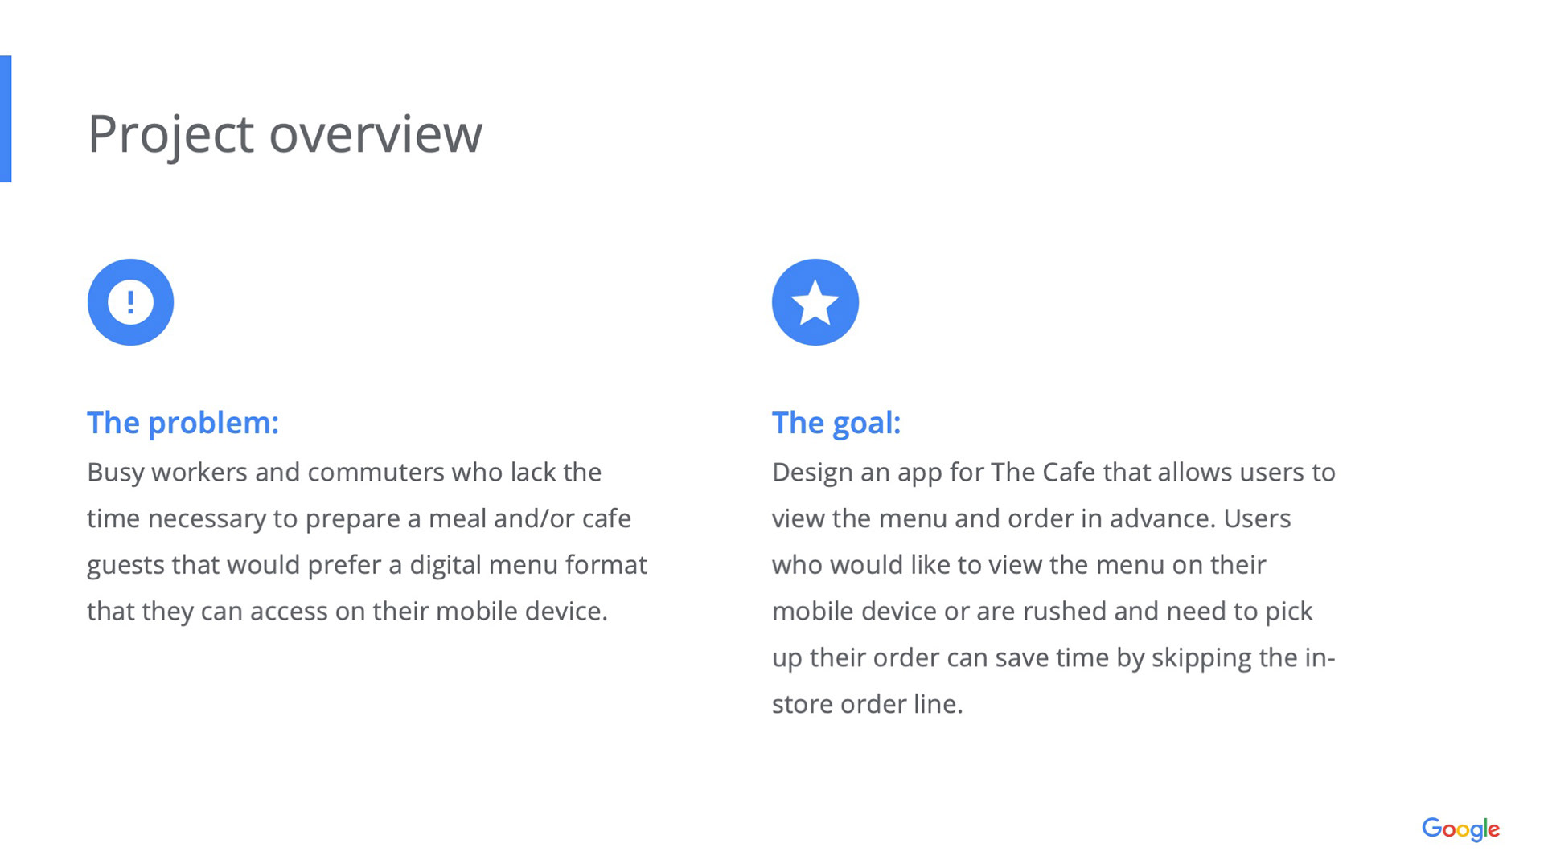Click the text "store order line."
Image resolution: width=1544 pixels, height=868 pixels.
pos(867,704)
